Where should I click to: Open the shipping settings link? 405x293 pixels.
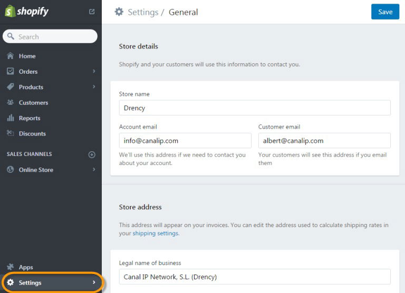pos(155,233)
